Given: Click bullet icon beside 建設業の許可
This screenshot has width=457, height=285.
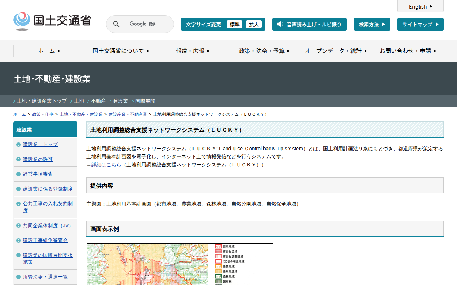Looking at the screenshot, I should point(19,159).
